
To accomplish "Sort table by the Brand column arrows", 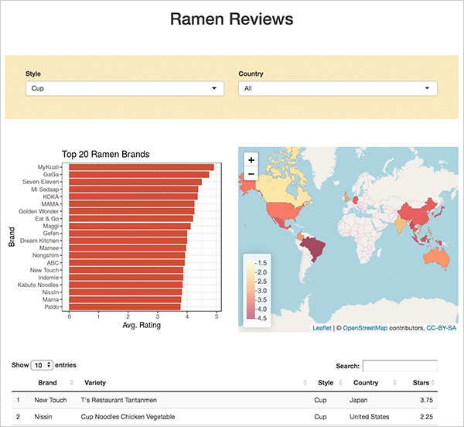I will [72, 383].
